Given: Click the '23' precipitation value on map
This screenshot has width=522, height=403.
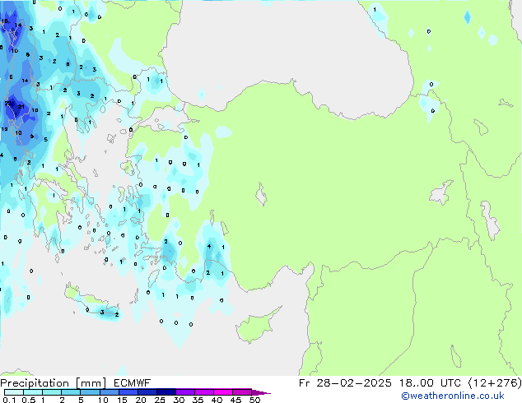Looking at the screenshot, I should pyautogui.click(x=7, y=104).
